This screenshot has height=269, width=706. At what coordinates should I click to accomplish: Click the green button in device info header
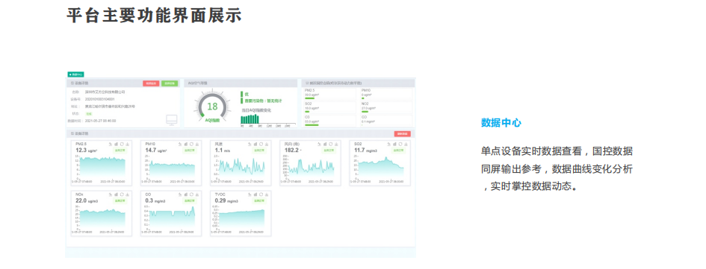point(170,83)
